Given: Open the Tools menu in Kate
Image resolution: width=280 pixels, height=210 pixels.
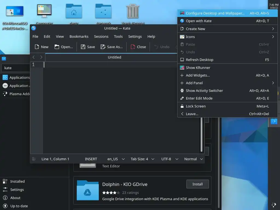Looking at the screenshot, I should click(118, 36).
